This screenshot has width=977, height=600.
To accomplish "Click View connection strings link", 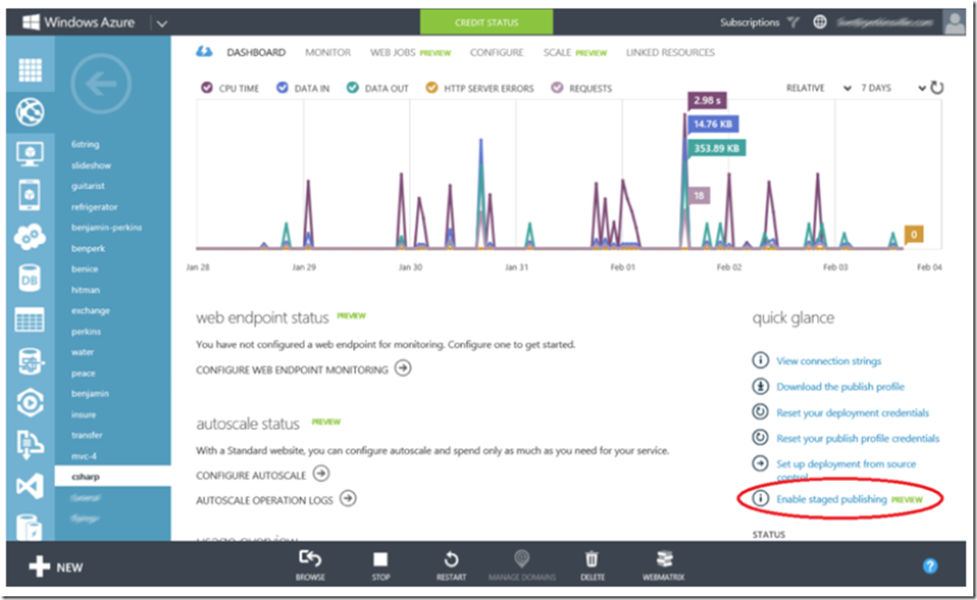I will point(829,360).
